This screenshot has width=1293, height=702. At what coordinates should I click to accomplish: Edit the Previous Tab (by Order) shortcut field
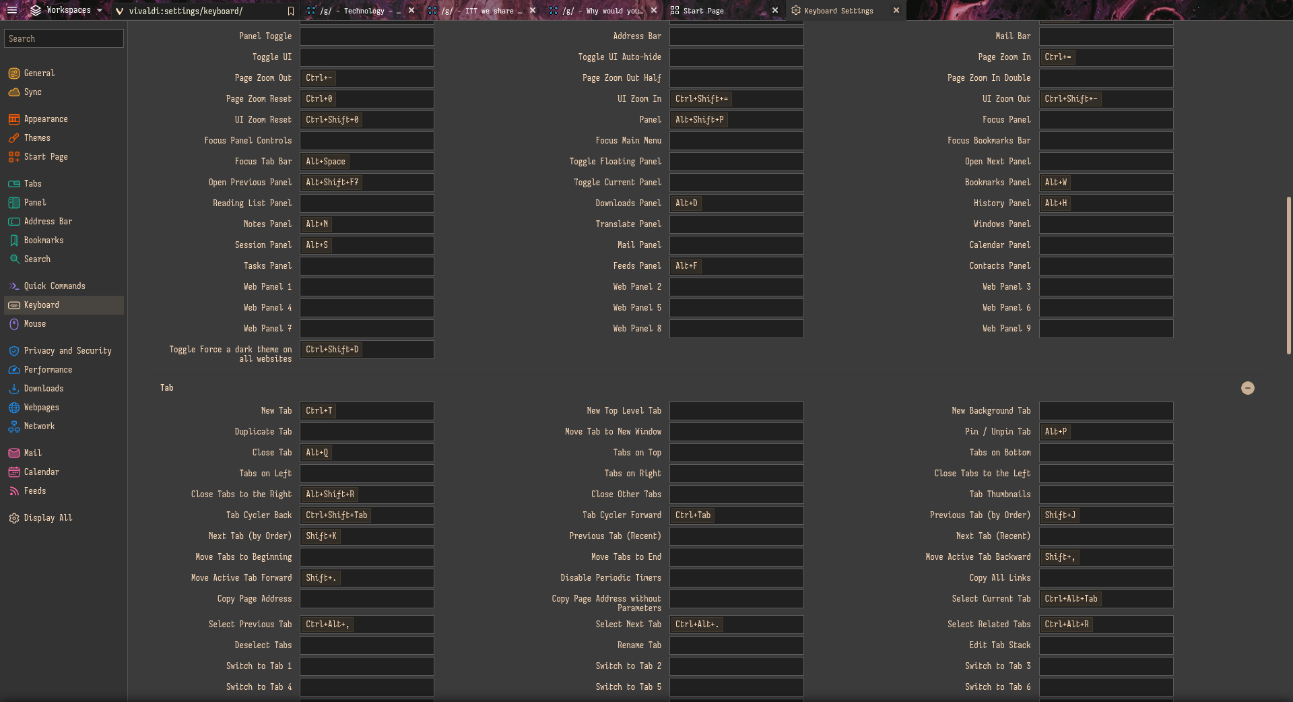(x=1106, y=515)
